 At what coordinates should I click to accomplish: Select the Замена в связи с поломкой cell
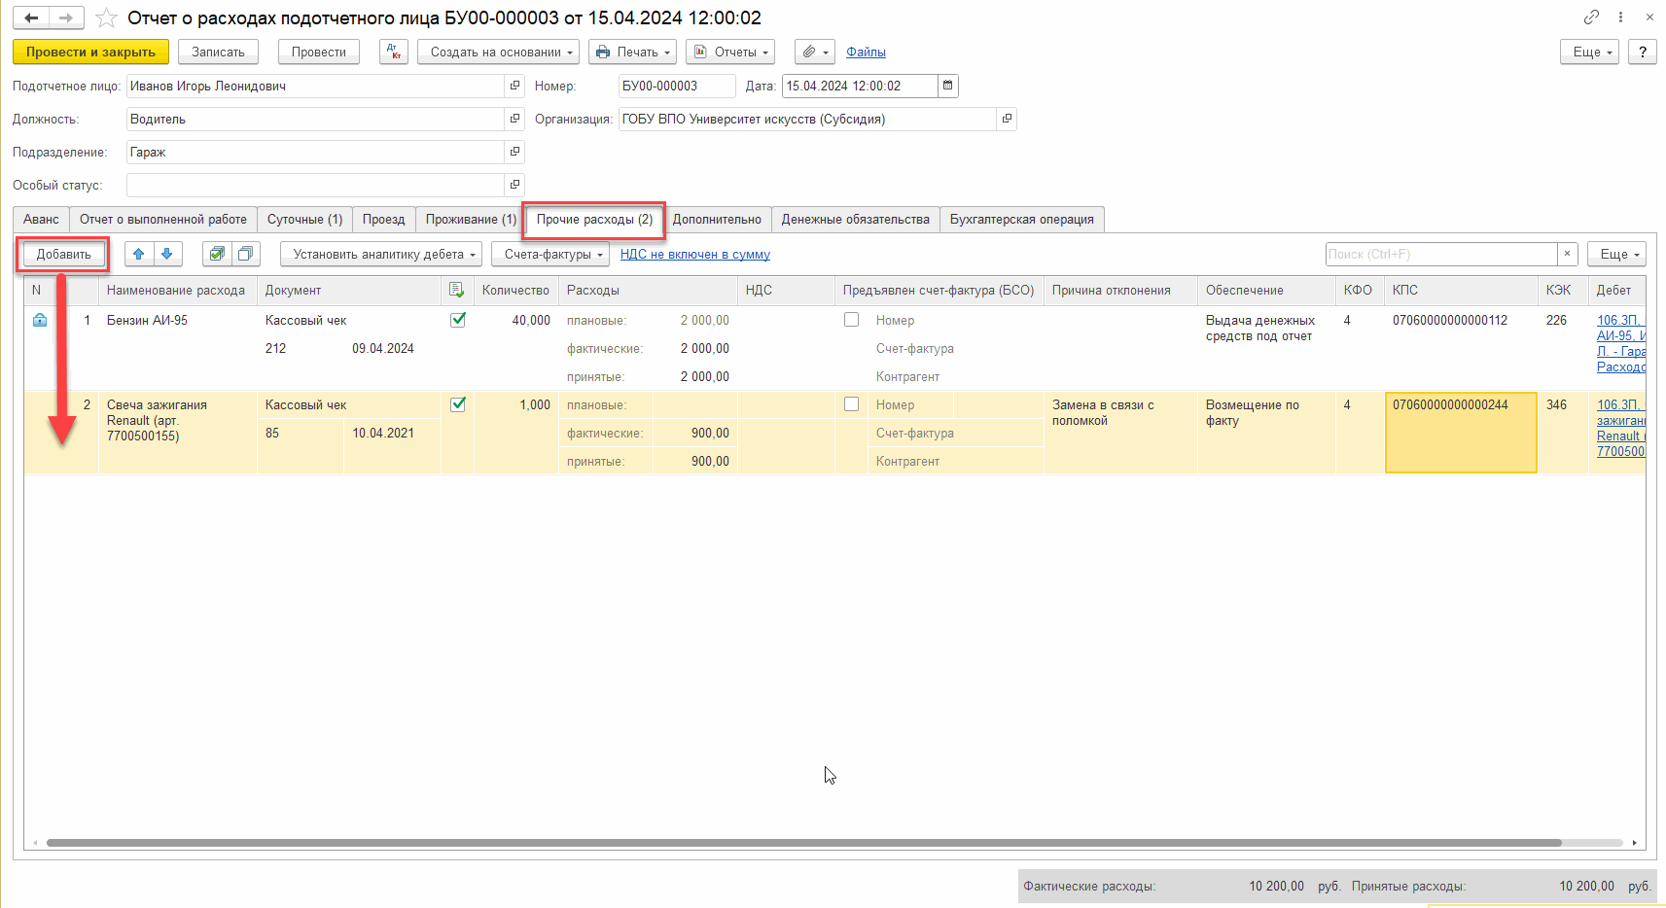click(1120, 433)
